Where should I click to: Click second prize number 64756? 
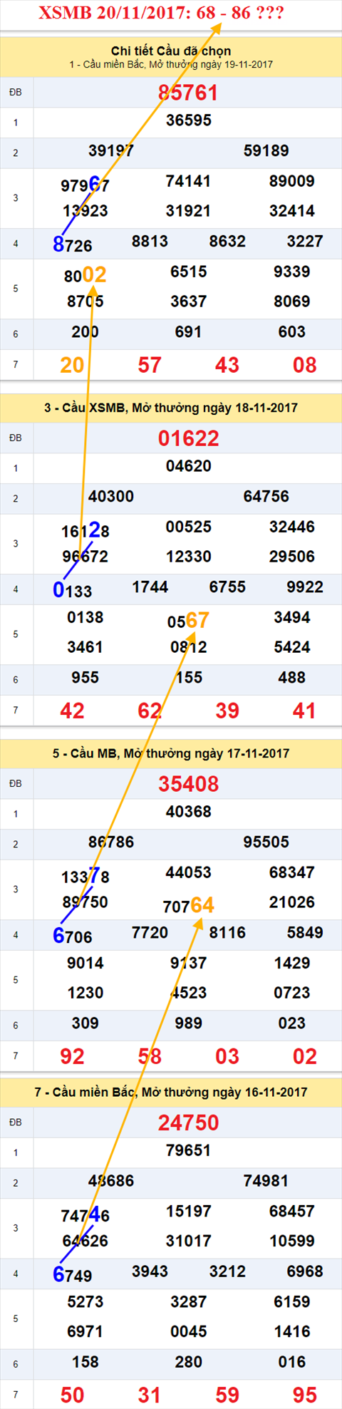[x=266, y=497]
